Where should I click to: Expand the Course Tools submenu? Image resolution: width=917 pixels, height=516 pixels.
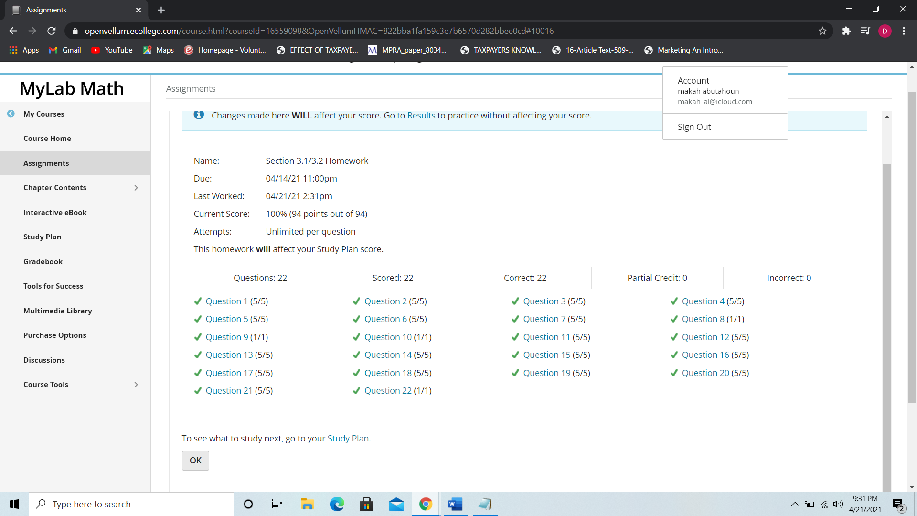tap(136, 385)
